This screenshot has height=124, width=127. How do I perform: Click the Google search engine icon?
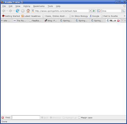tap(99, 11)
